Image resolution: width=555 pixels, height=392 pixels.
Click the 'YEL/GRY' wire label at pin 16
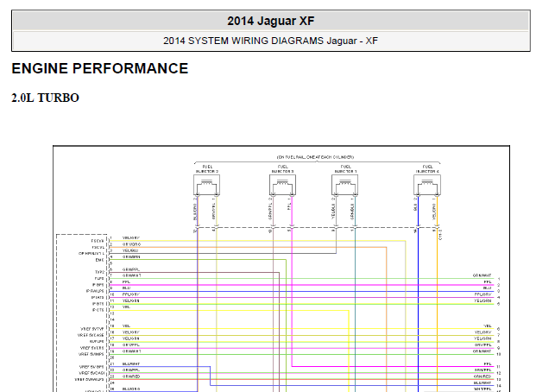click(131, 332)
